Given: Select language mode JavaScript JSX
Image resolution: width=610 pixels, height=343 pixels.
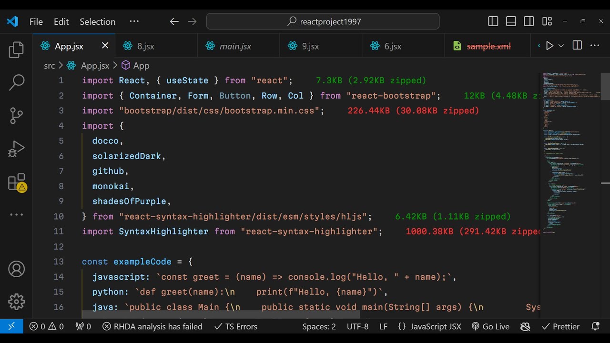Looking at the screenshot, I should tap(429, 326).
